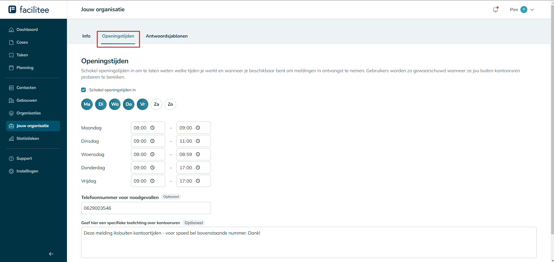Viewport: 554px width, 262px height.
Task: Click clock icon in Maandag start time
Action: point(152,128)
